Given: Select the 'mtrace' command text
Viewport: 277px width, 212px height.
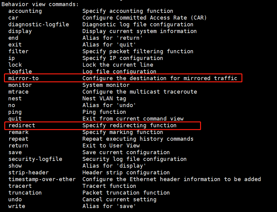Looking at the screenshot, I should (x=18, y=92).
